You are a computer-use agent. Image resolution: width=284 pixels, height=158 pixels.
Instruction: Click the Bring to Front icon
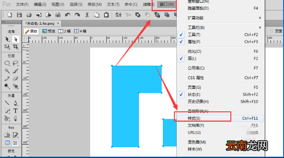click(x=157, y=15)
